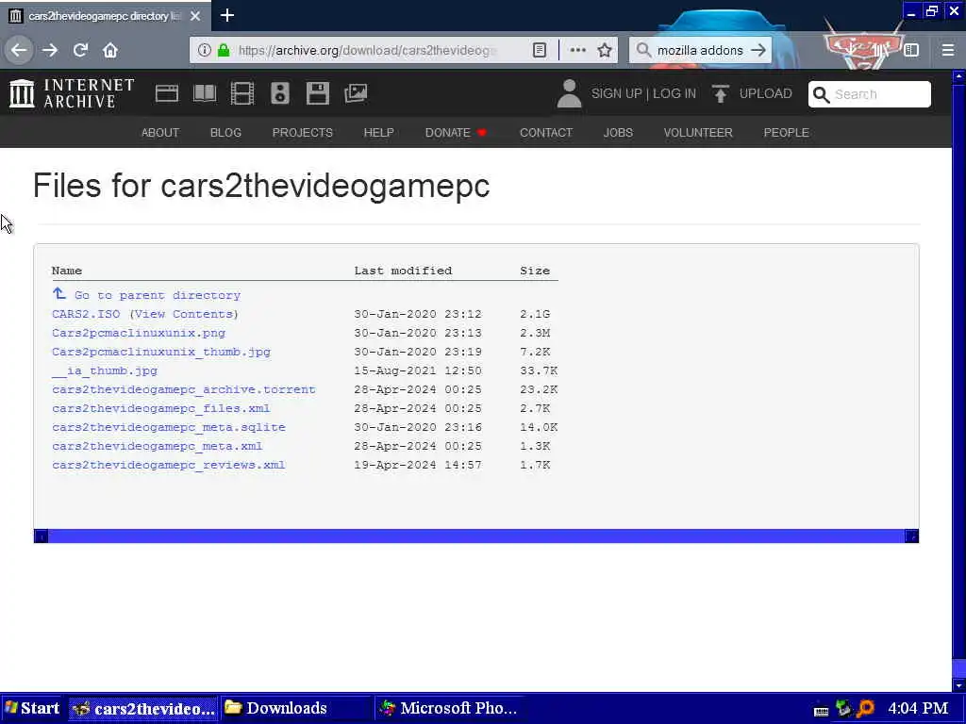Go back to the previous page

pos(19,50)
